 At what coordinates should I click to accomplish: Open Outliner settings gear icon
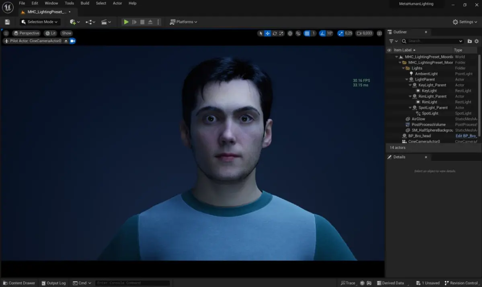pos(477,41)
